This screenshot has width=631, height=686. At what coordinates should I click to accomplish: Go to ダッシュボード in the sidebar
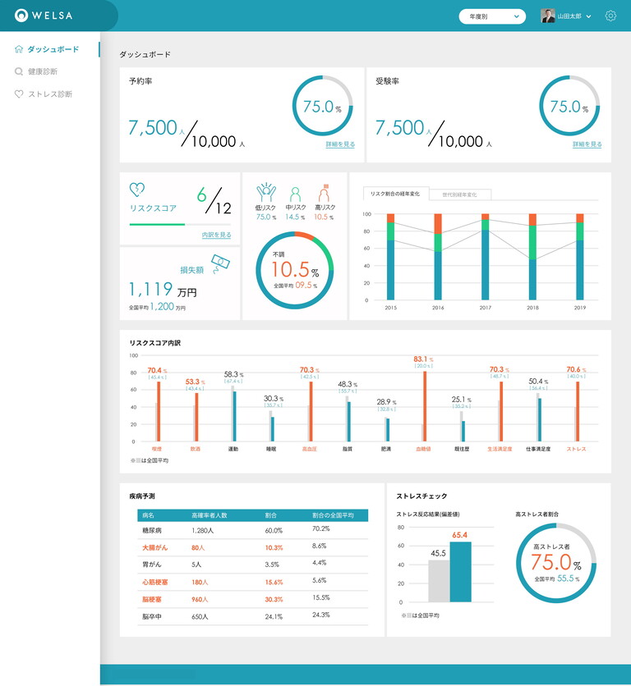[x=53, y=49]
